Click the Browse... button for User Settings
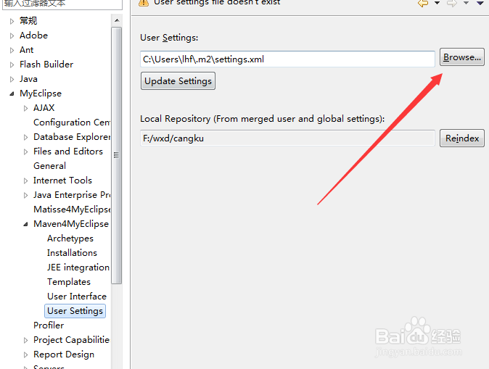 [x=462, y=57]
